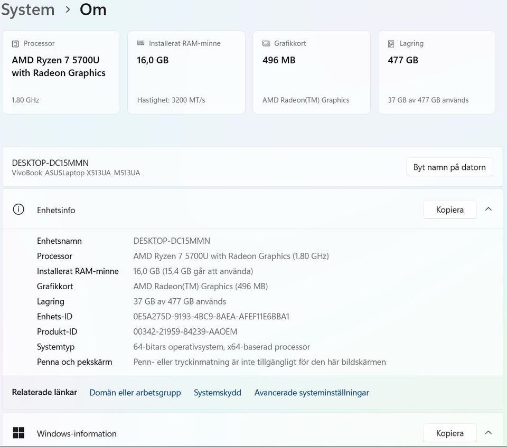Collapse the Windows-information section chevron

[488, 432]
